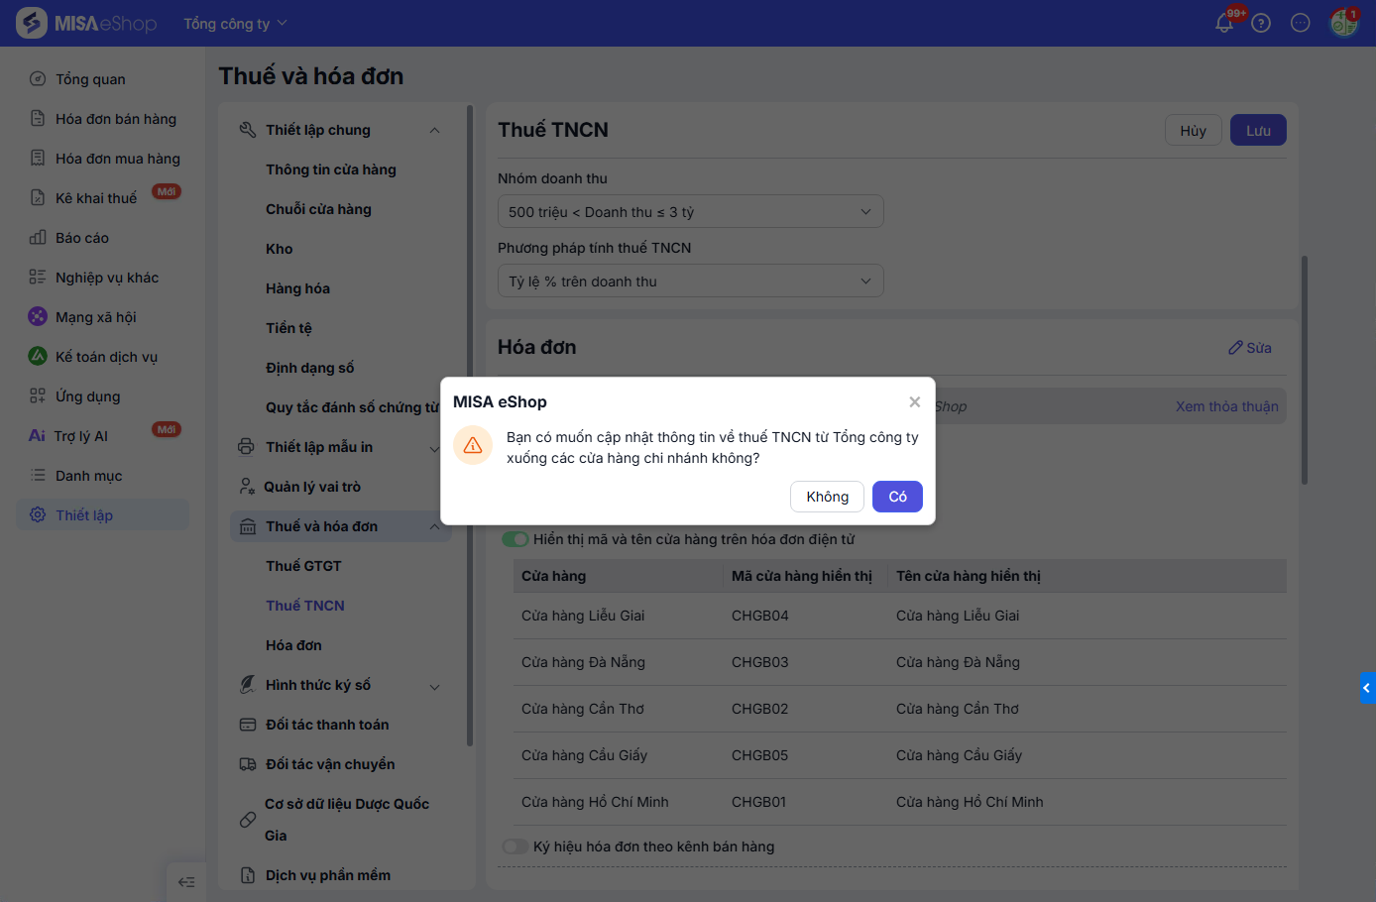Click the Danh mục list icon
Viewport: 1376px width, 902px height.
point(38,476)
